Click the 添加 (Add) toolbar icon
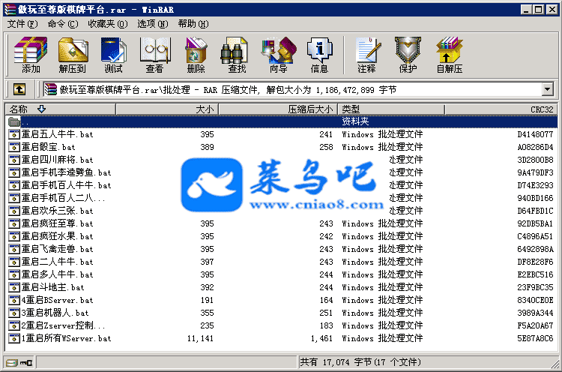The image size is (562, 372). click(31, 55)
